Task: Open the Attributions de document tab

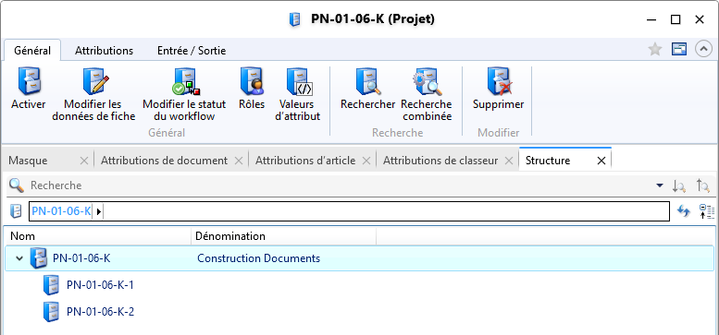Action: point(164,161)
